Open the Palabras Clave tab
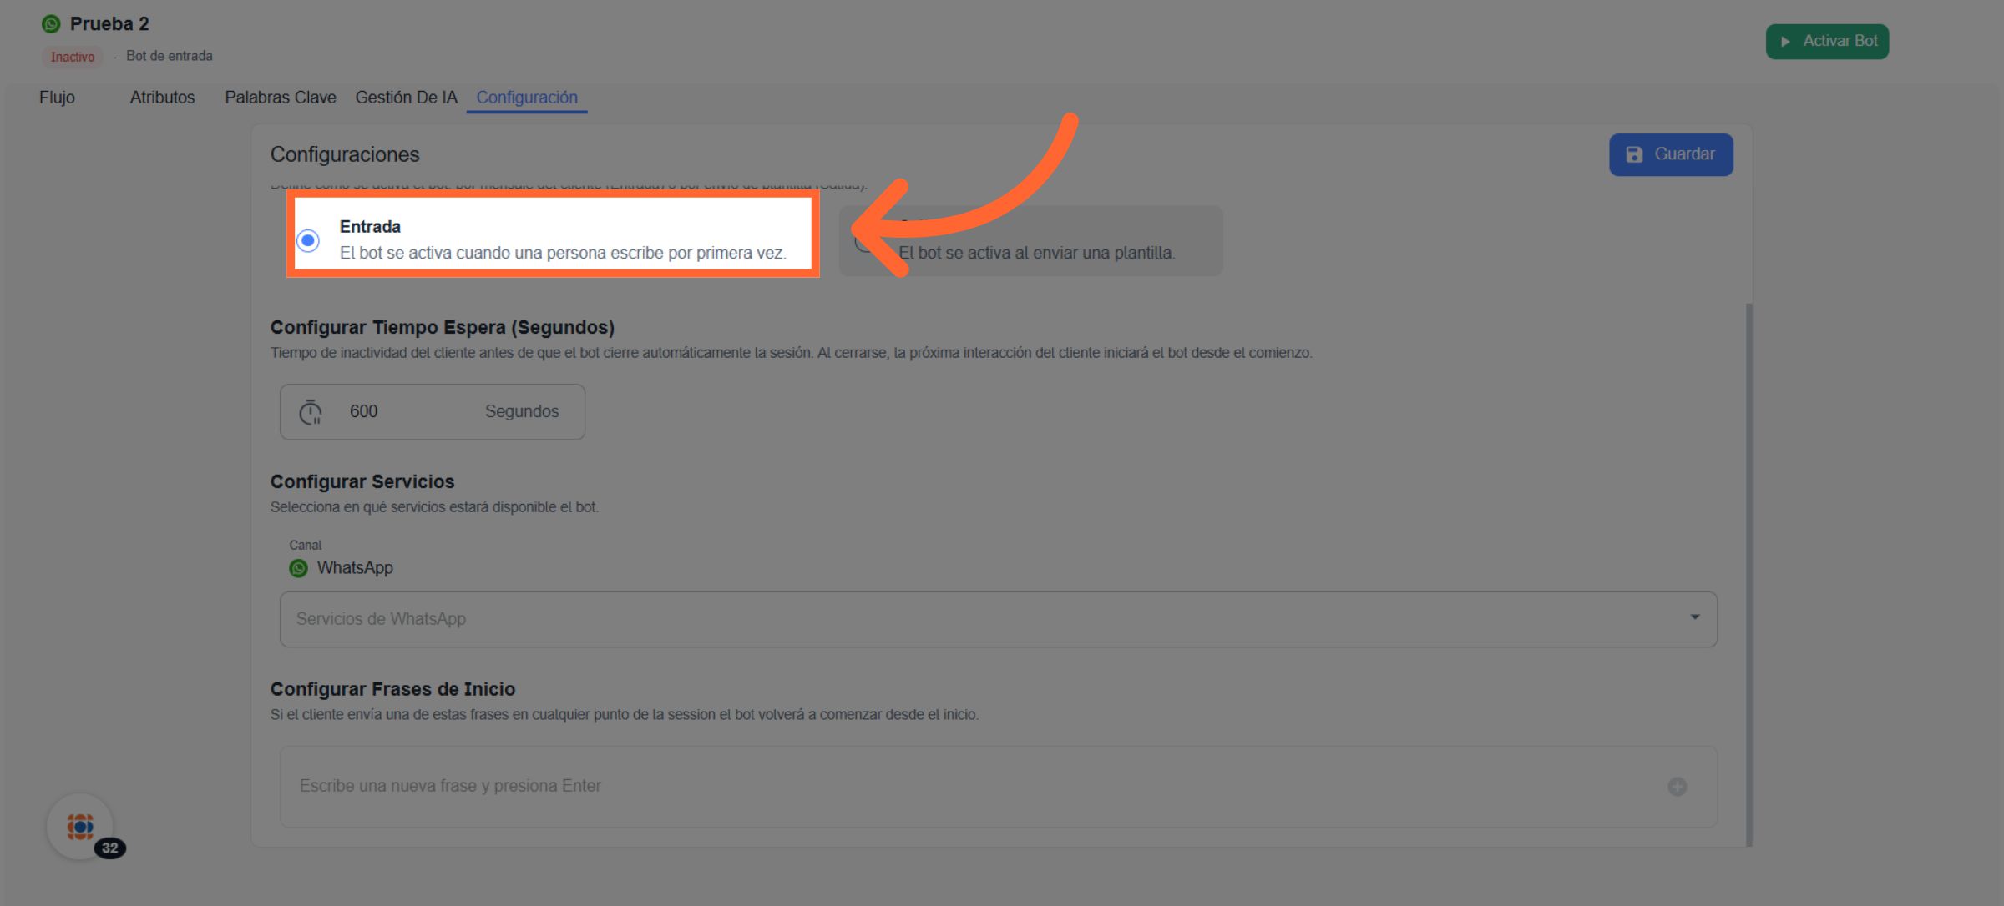Screen dimensions: 2004x906 point(280,98)
